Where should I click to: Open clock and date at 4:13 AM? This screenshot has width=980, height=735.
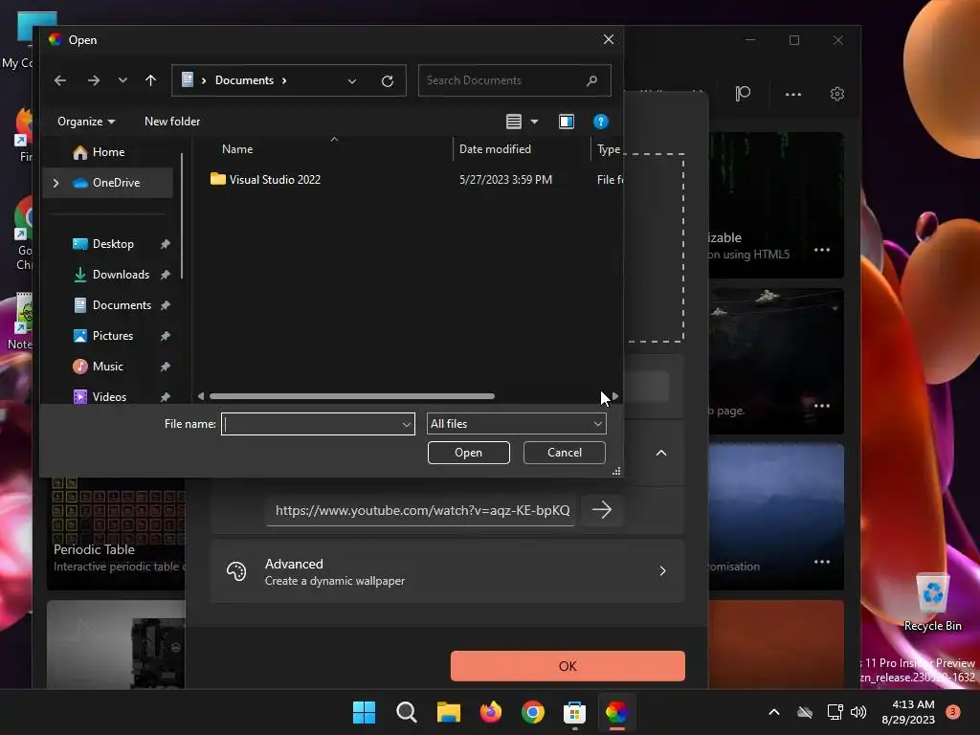click(x=908, y=712)
